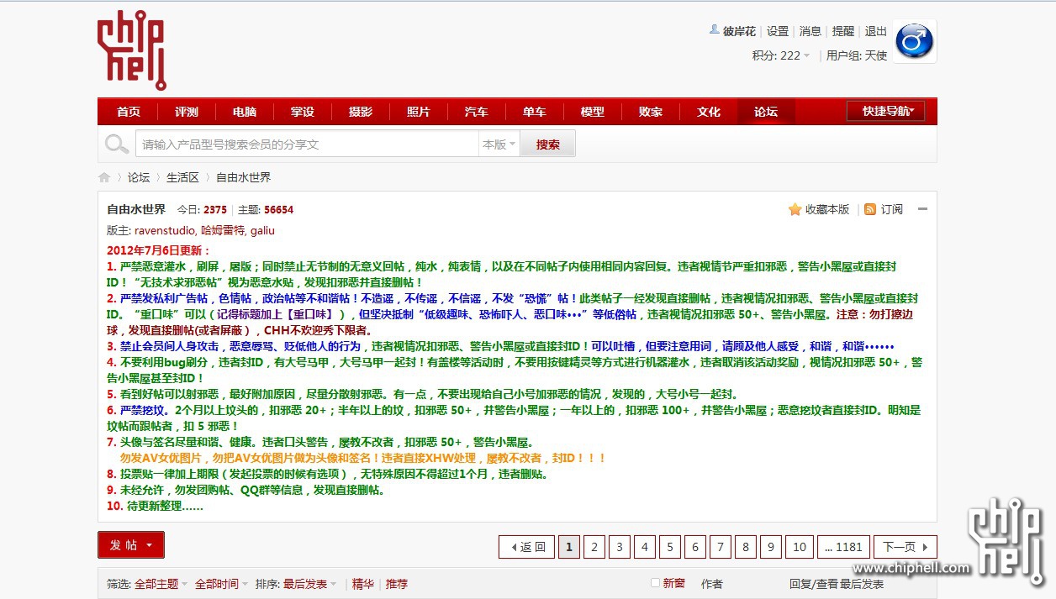Viewport: 1056px width, 599px height.
Task: Collapse the forum rules panel with minus icon
Action: coord(922,209)
